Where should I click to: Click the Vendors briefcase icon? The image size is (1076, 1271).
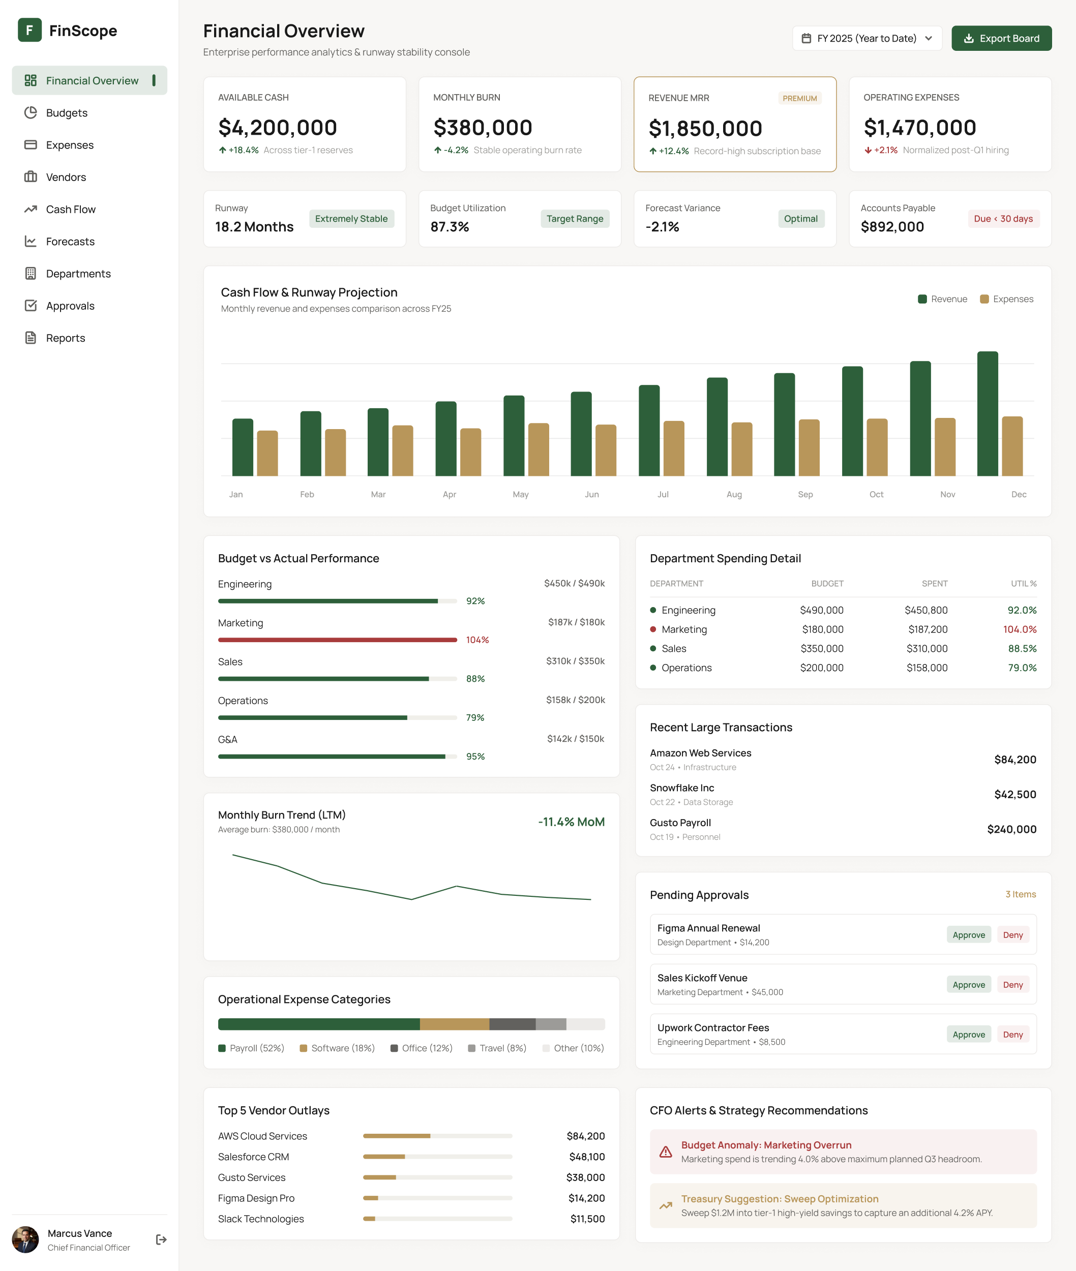coord(31,177)
